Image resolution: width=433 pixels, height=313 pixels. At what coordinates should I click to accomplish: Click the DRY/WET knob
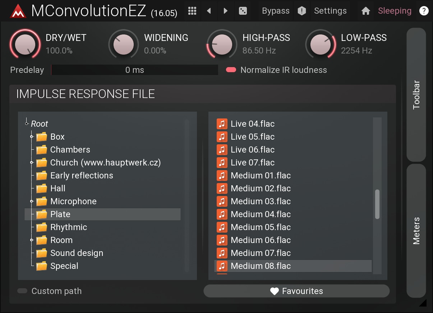tap(25, 44)
